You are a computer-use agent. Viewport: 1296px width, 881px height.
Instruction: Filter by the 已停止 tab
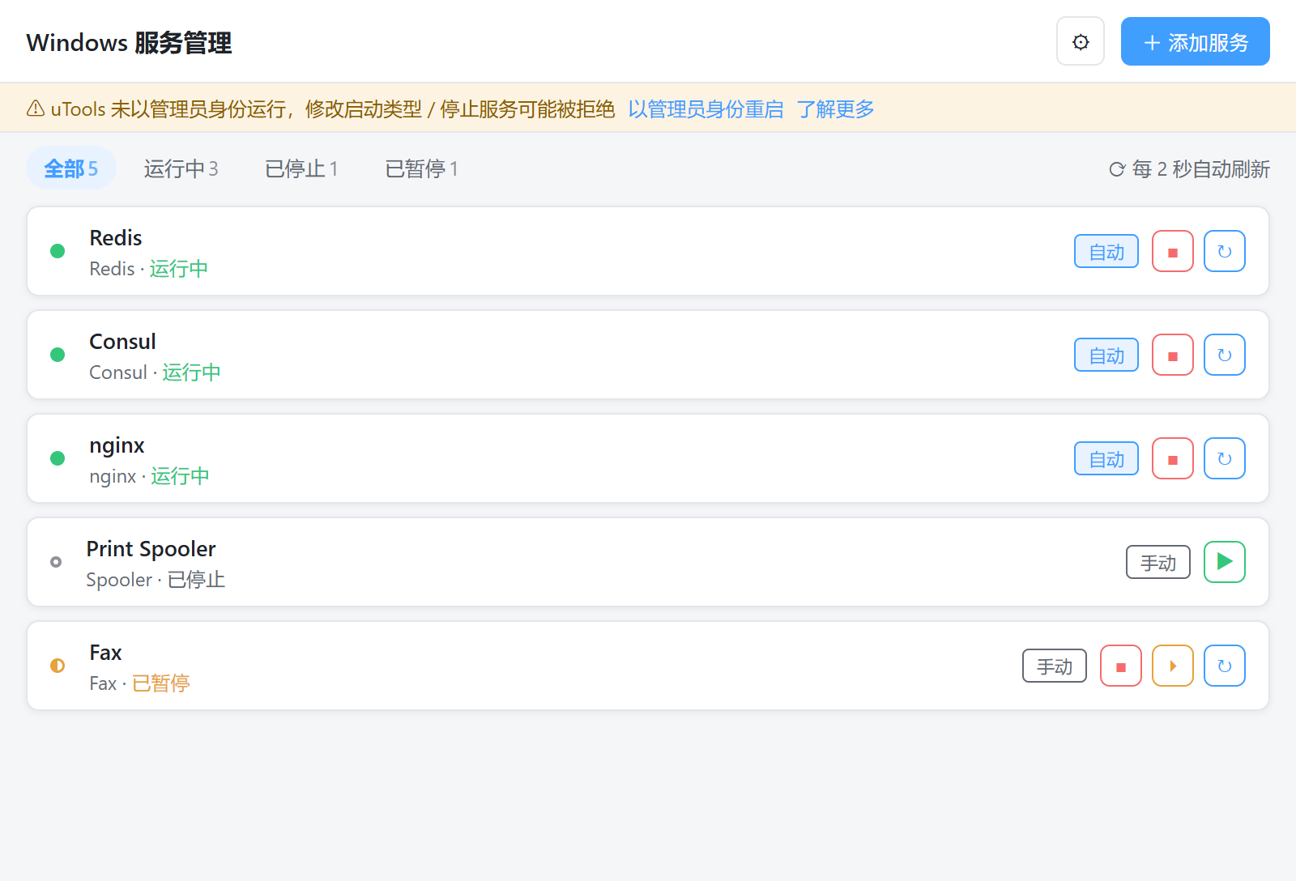(301, 168)
